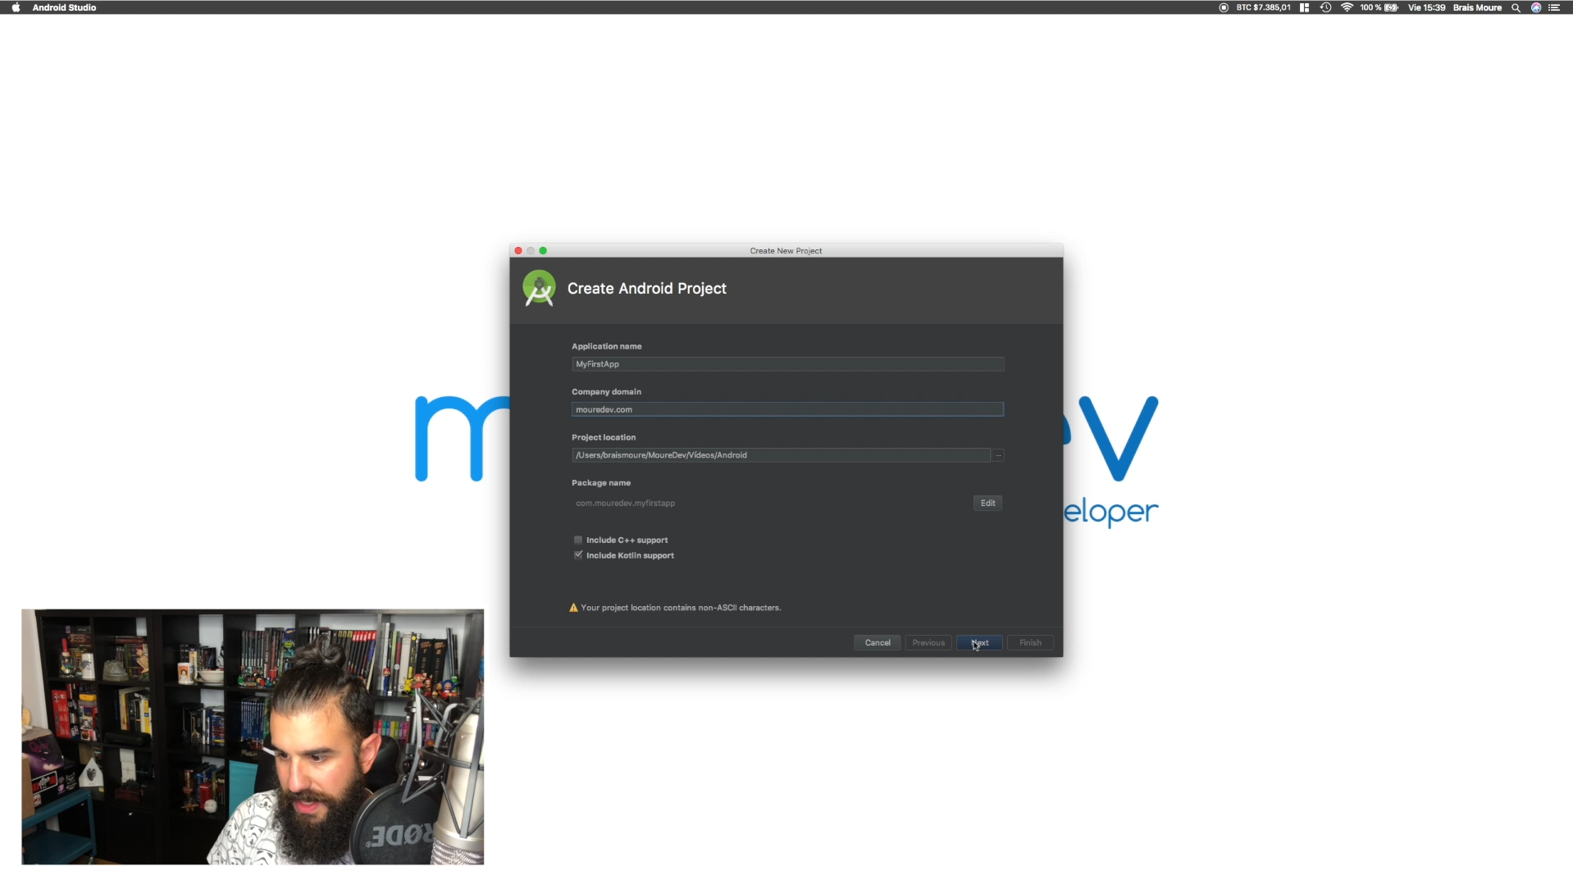Click the screen recording stop icon in menu bar
The image size is (1573, 885).
pyautogui.click(x=1224, y=7)
